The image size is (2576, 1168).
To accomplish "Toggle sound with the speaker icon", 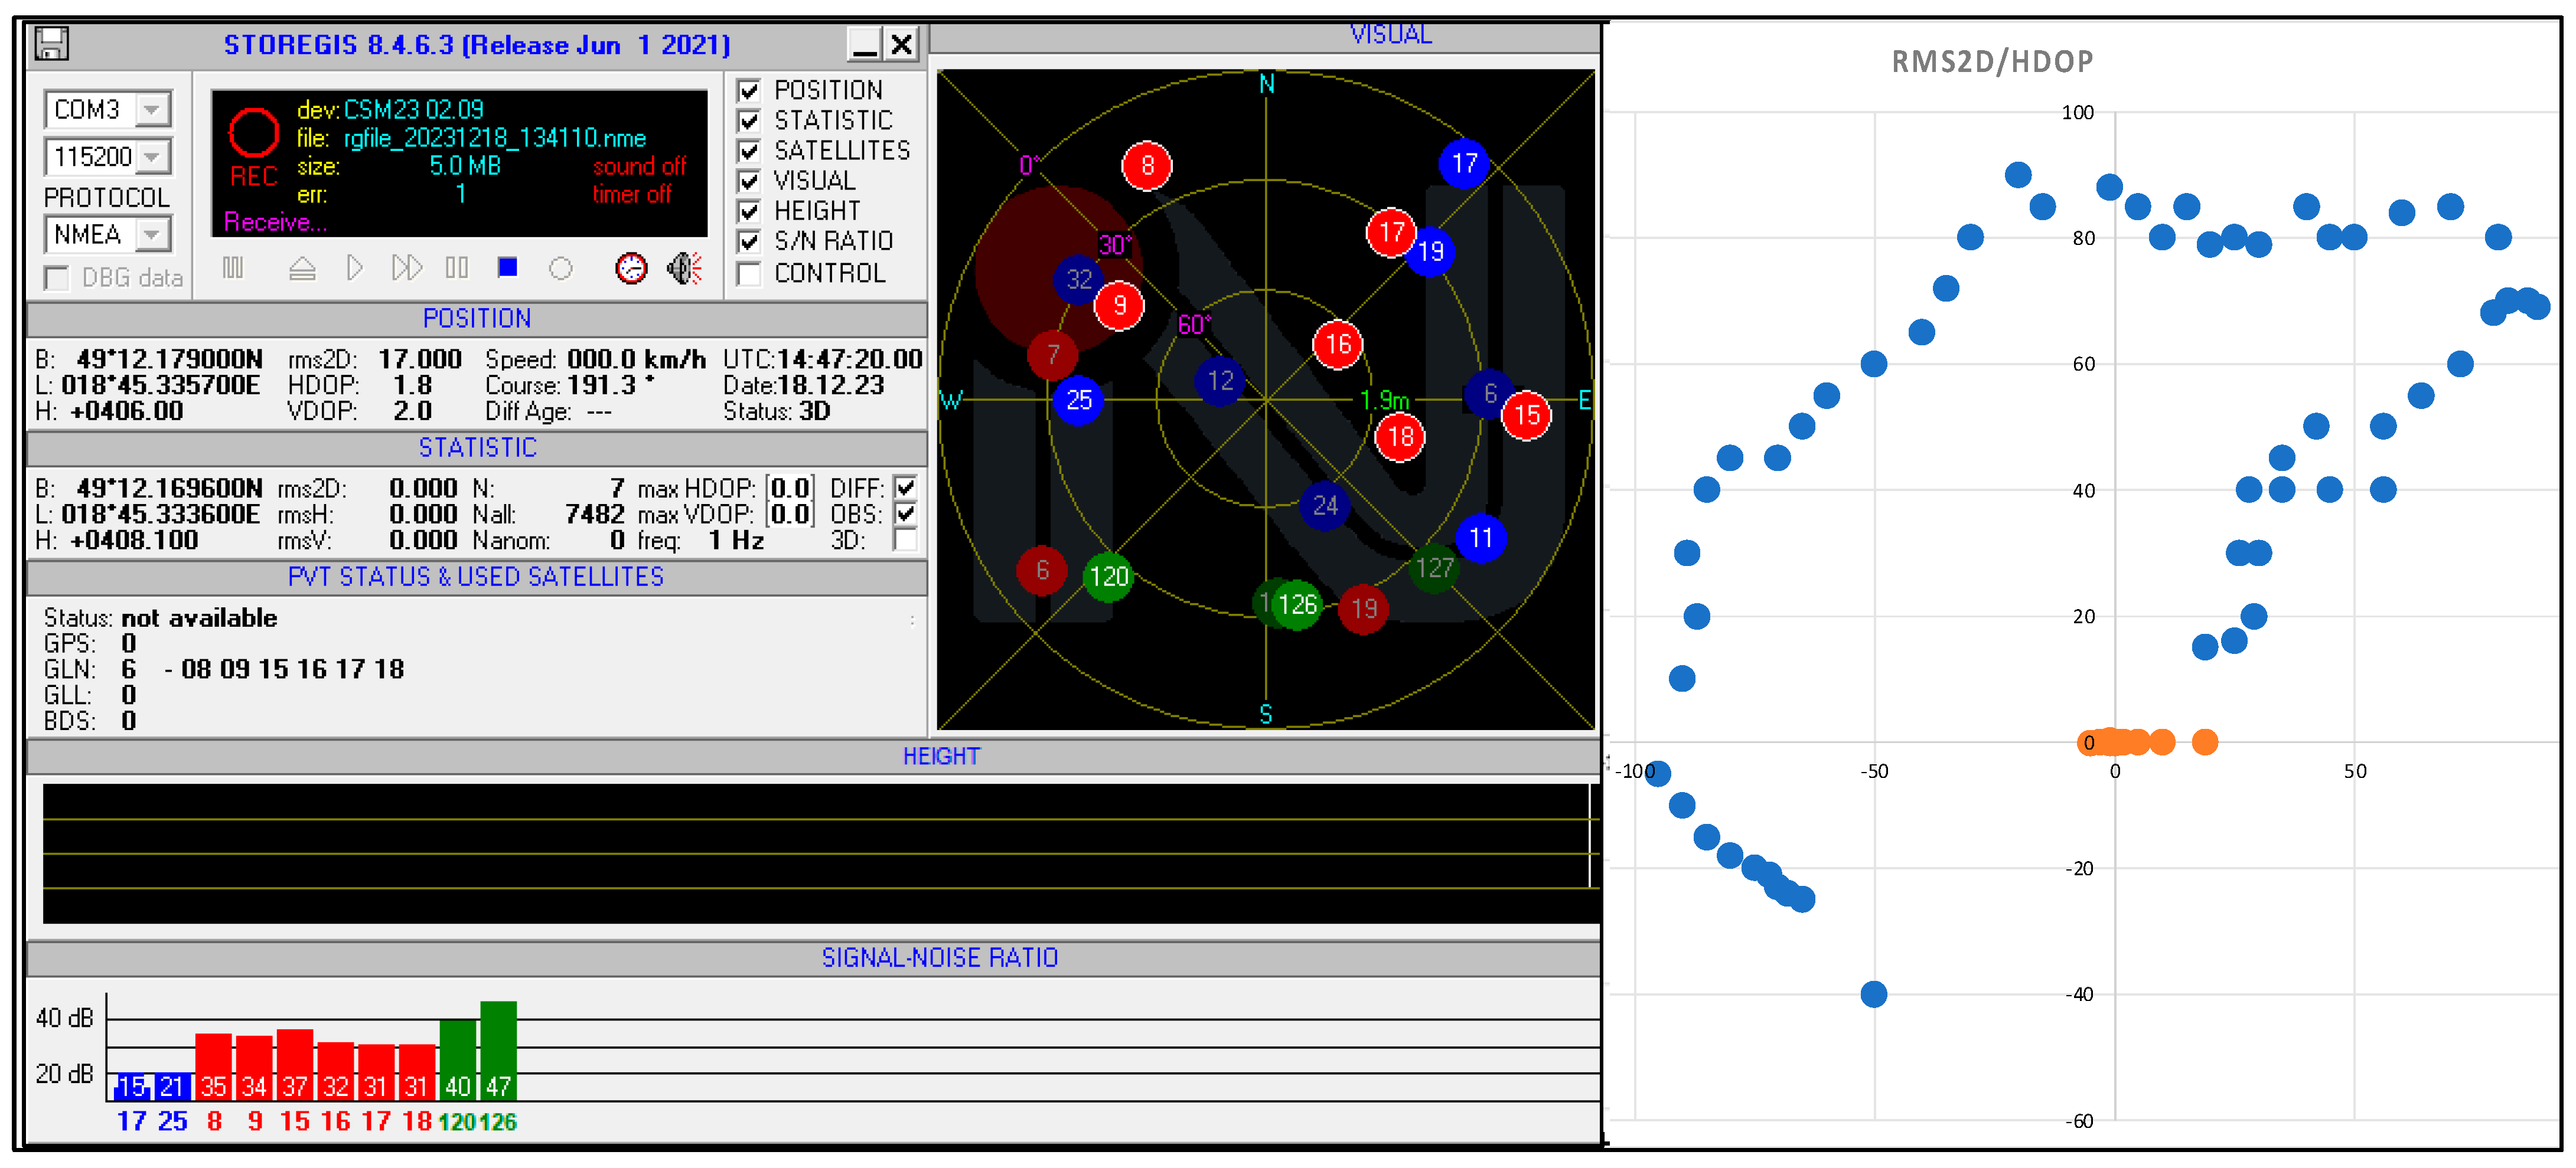I will (x=685, y=268).
